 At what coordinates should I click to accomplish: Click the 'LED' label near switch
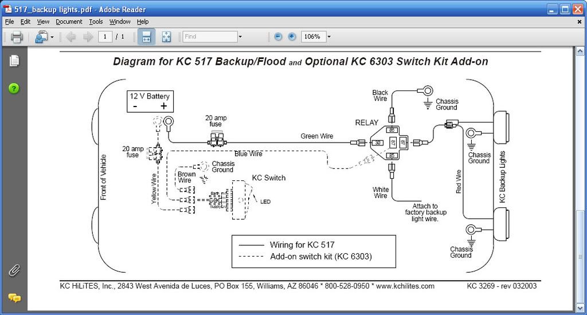coord(265,202)
